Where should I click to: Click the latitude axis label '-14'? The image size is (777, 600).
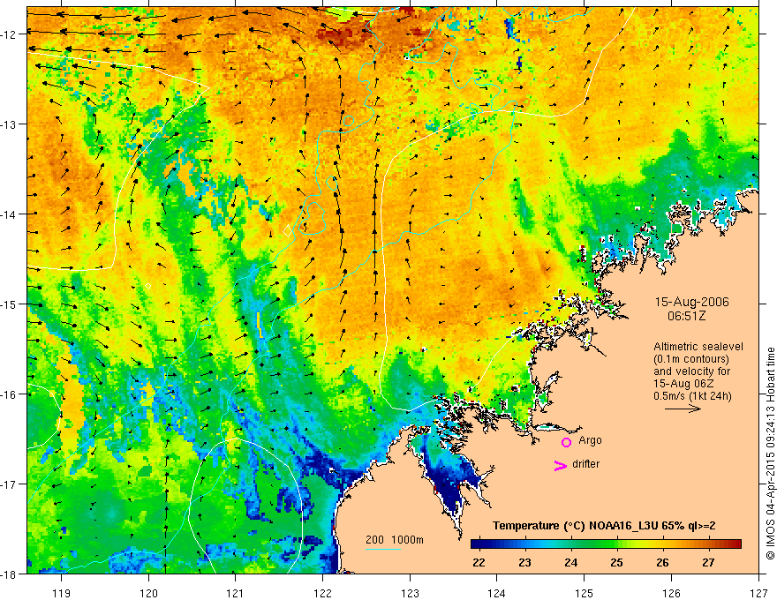[9, 214]
